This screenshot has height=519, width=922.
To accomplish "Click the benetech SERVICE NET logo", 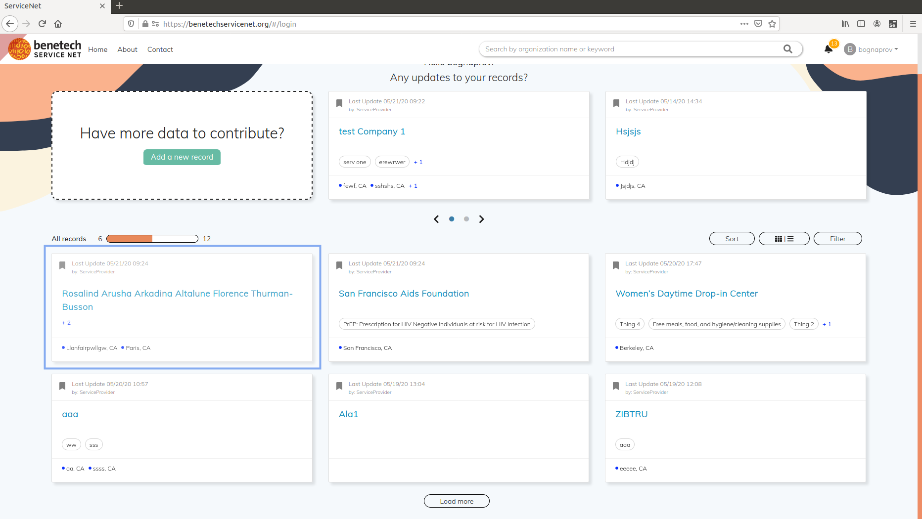I will (x=45, y=48).
